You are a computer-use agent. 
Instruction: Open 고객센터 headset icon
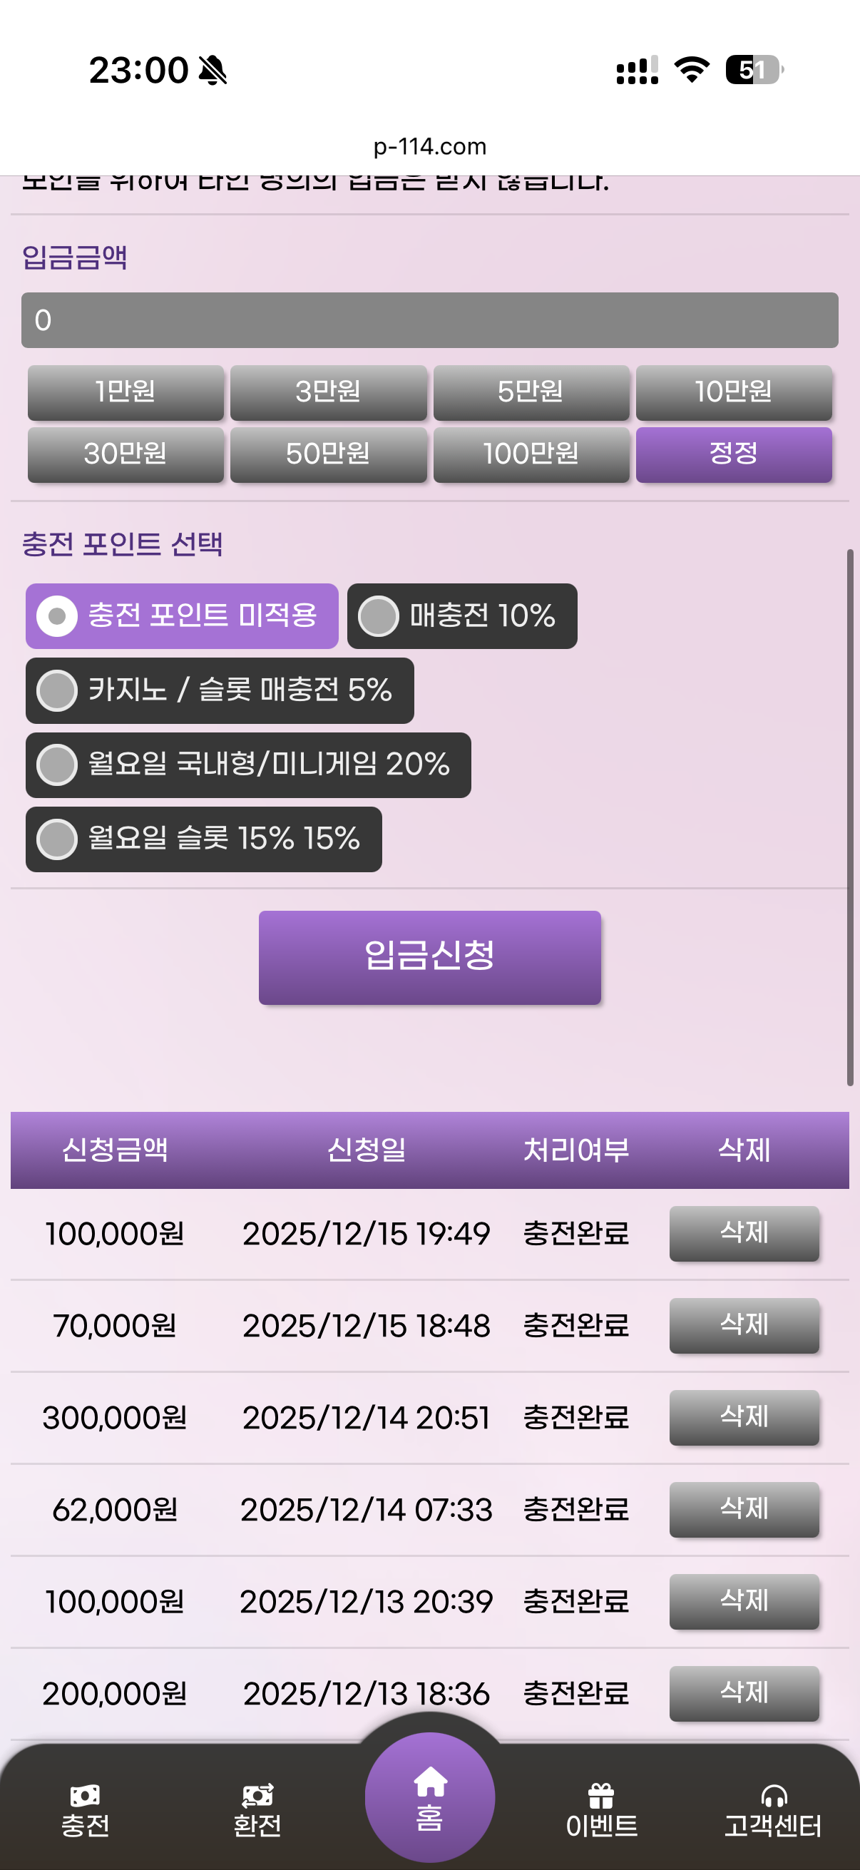[773, 1796]
